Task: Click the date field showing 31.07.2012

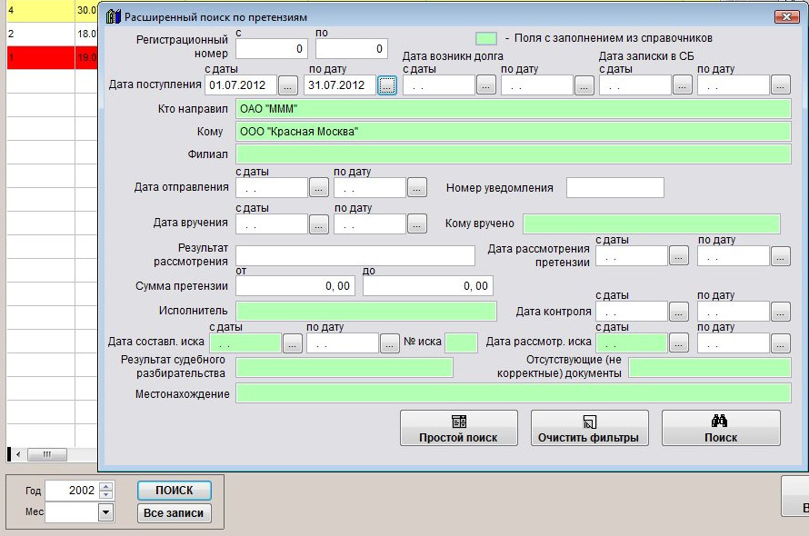Action: pos(339,85)
